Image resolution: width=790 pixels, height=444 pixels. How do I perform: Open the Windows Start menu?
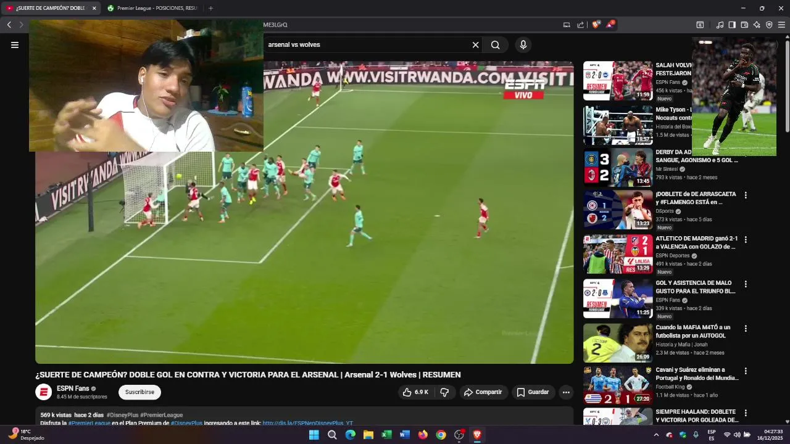point(314,435)
